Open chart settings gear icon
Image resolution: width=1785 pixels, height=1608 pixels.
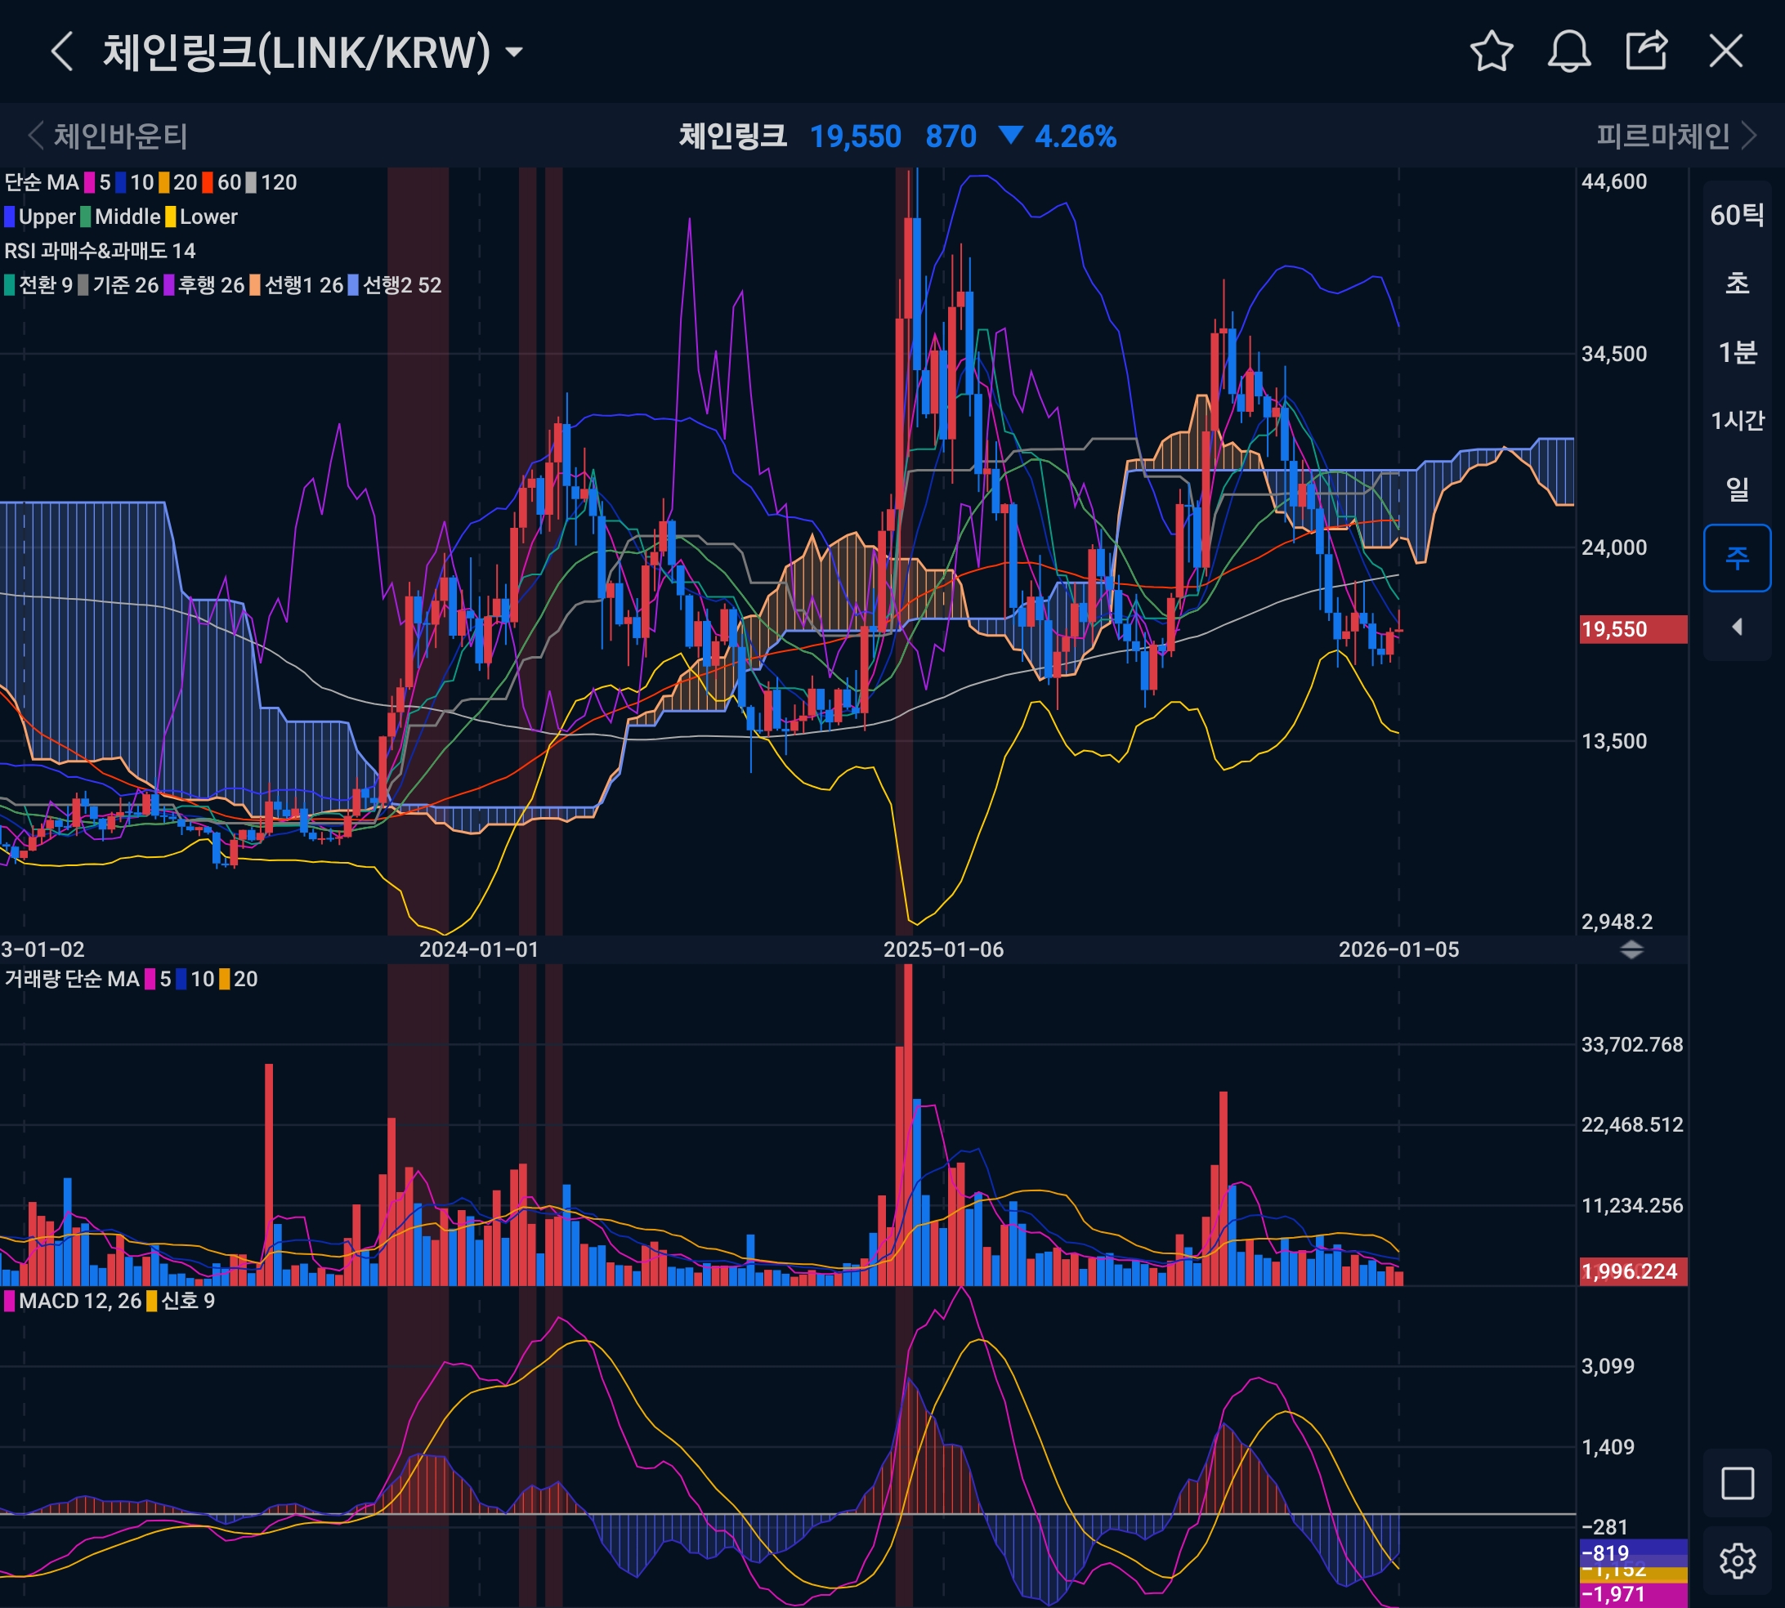point(1737,1561)
